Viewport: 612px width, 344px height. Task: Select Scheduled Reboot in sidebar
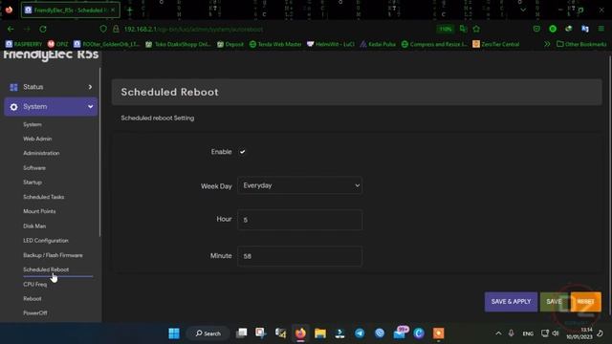[x=46, y=269]
